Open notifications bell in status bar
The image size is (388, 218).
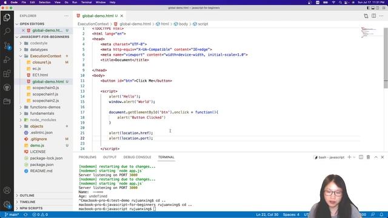[x=381, y=214]
